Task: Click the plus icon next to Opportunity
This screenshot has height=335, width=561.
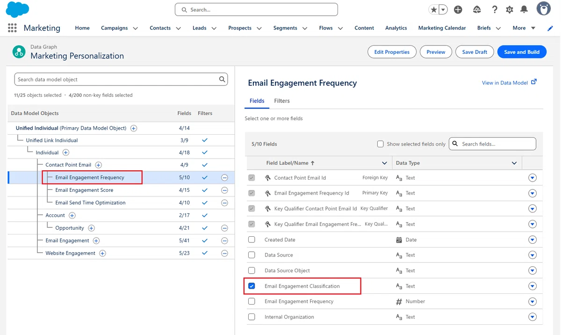Action: [x=92, y=228]
